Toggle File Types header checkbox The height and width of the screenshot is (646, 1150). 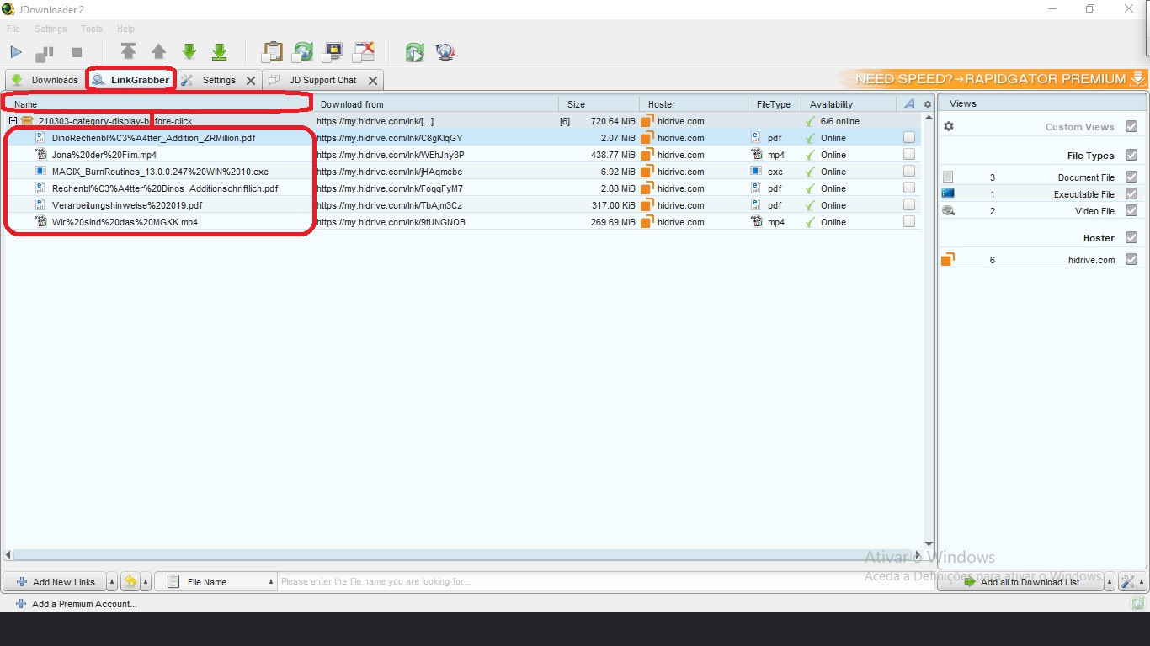coord(1131,155)
